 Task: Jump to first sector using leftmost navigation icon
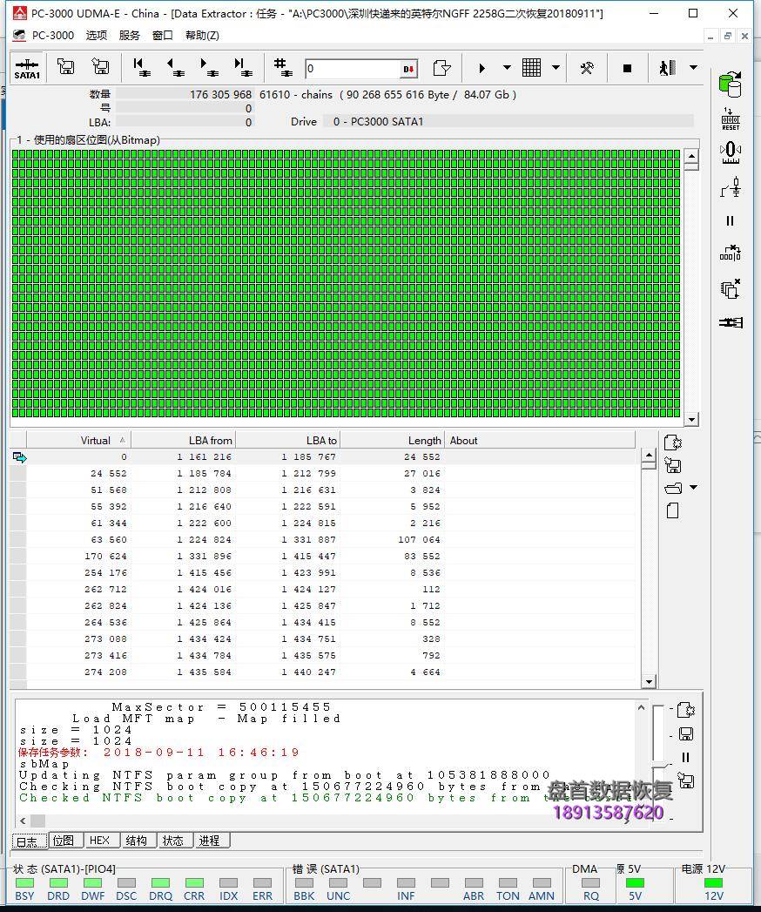tap(139, 68)
